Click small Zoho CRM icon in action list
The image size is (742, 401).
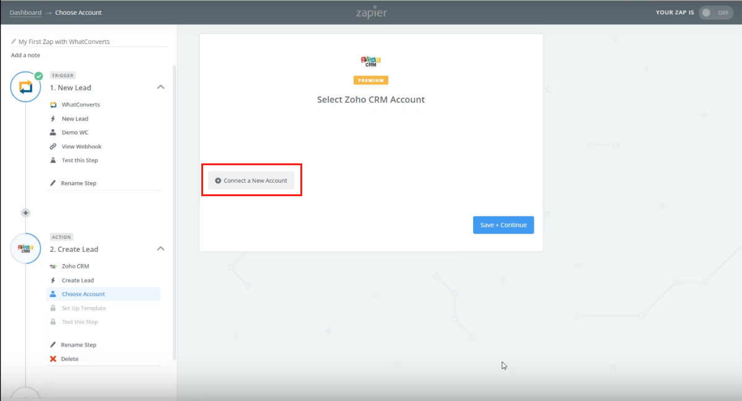(x=53, y=266)
